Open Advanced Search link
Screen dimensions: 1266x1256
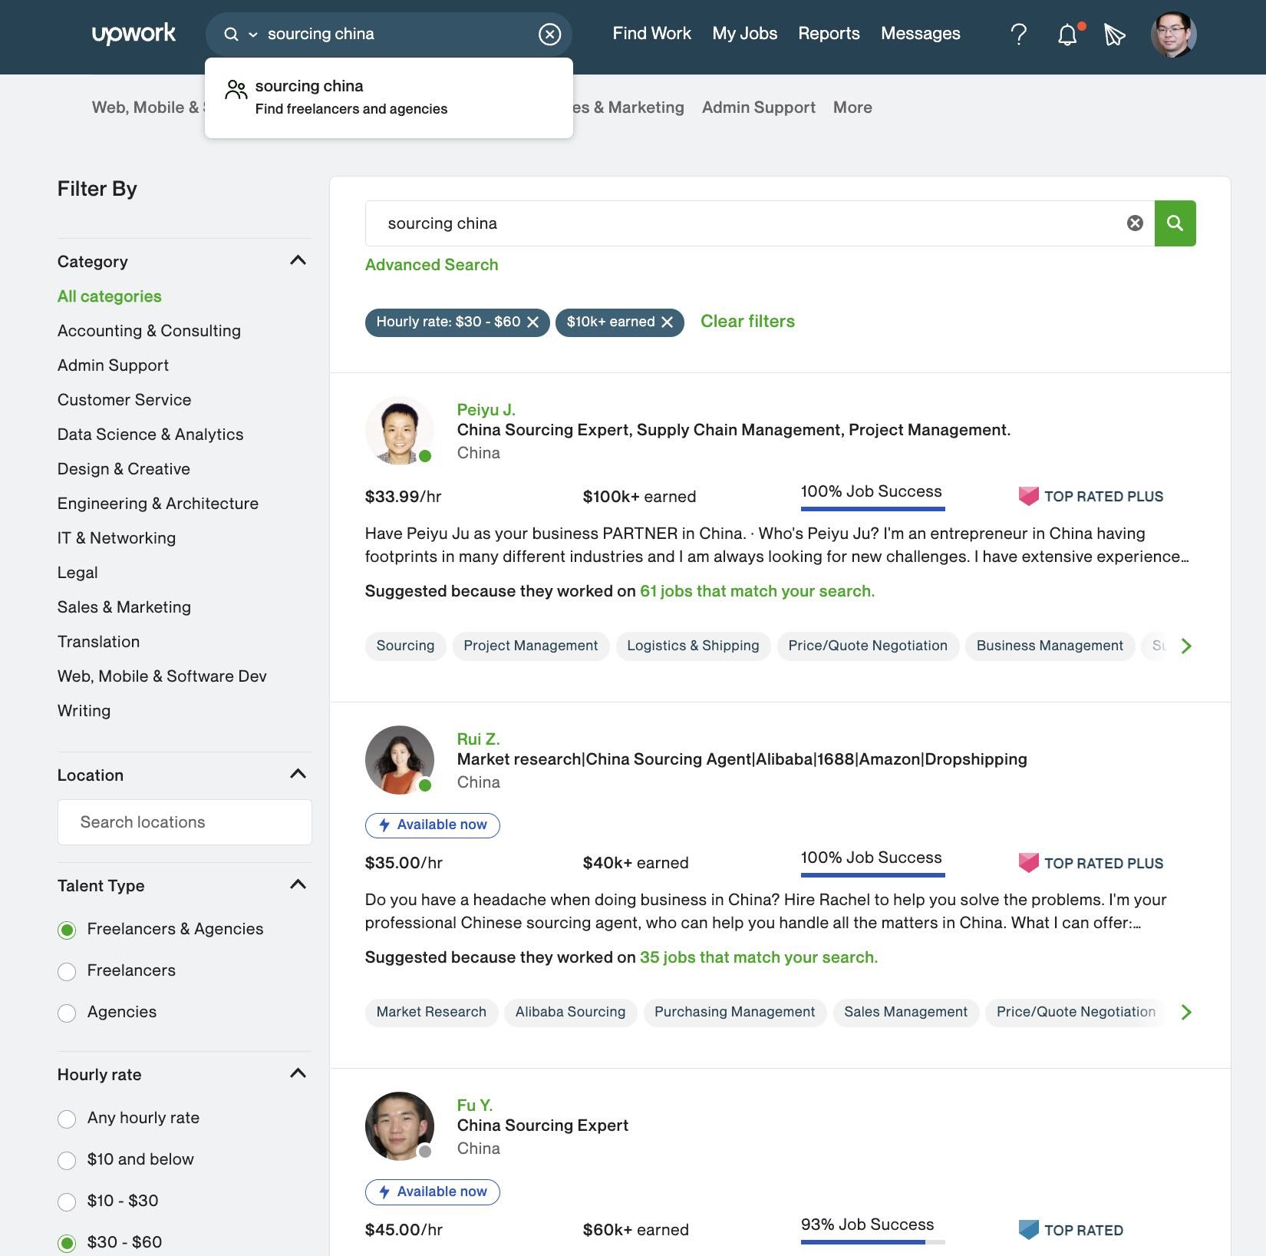[x=431, y=265]
